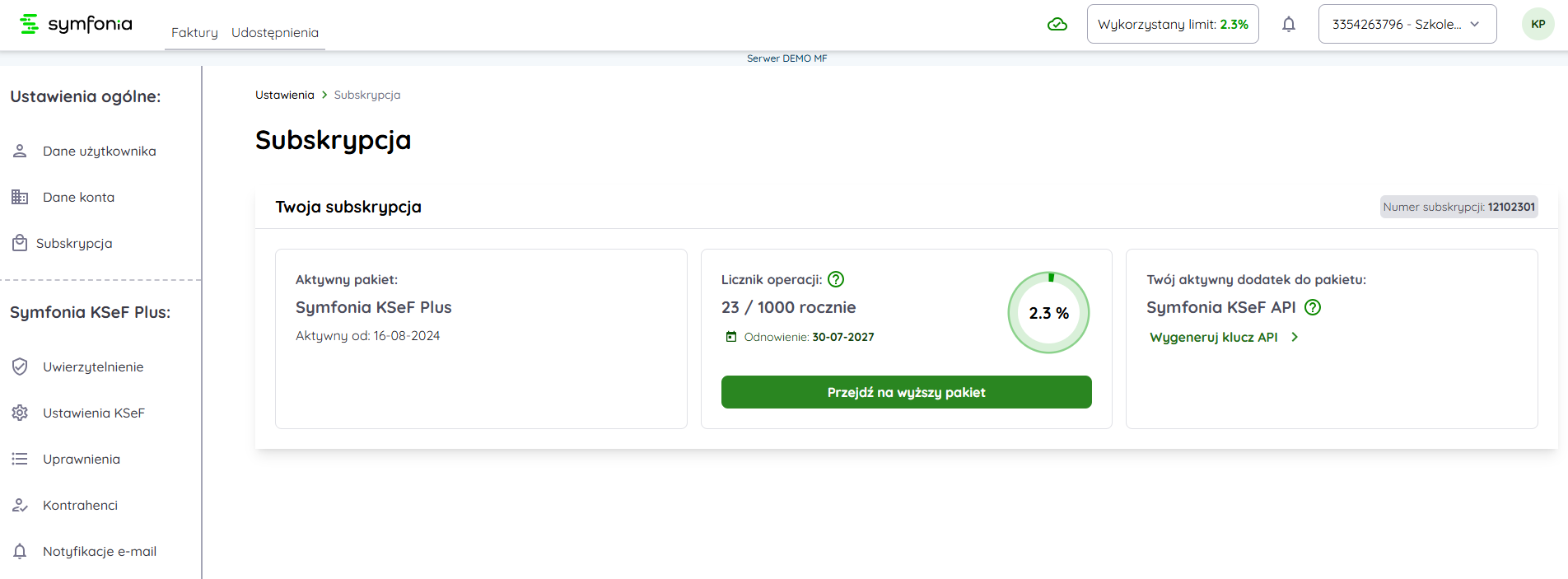Open Uprawnienia in the sidebar

(81, 459)
